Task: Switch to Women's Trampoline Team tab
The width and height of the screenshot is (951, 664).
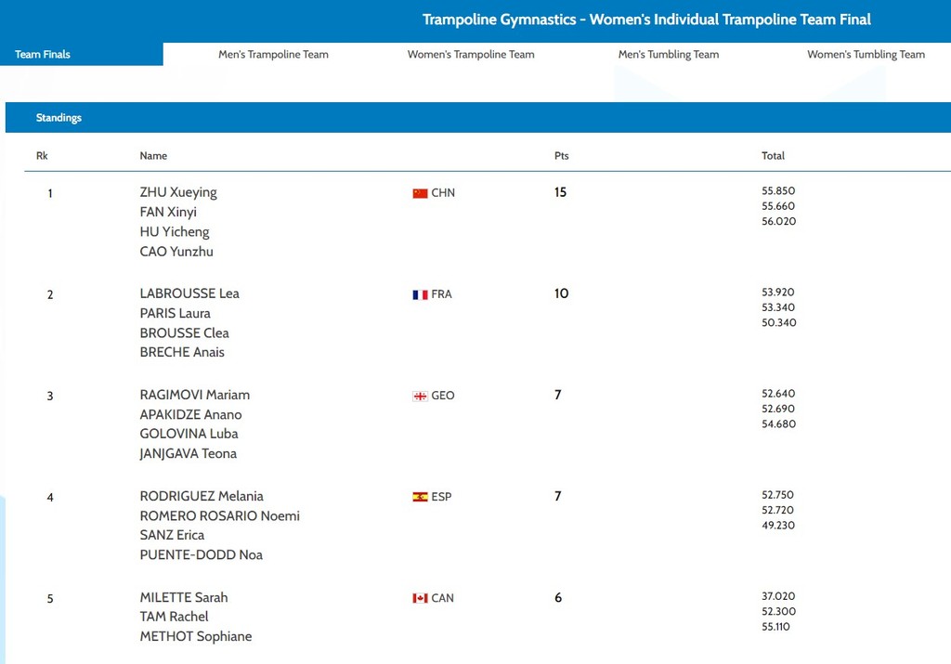Action: [471, 54]
